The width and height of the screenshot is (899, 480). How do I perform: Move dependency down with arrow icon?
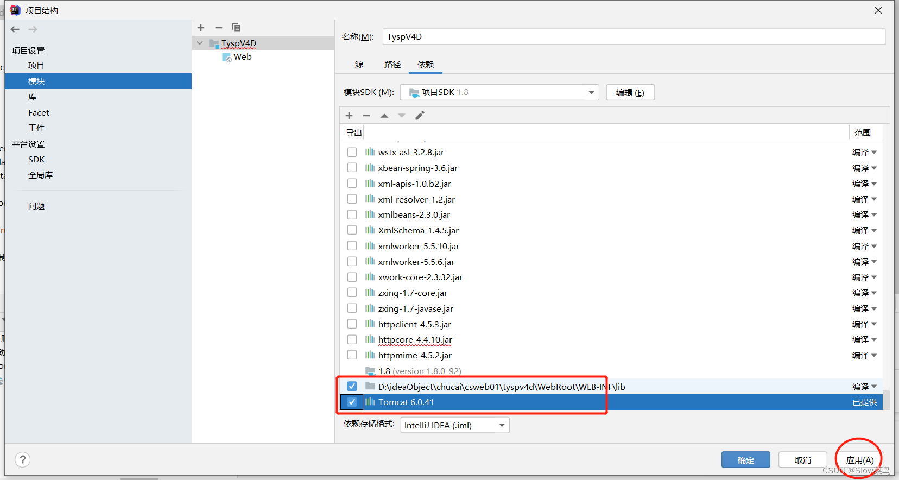pyautogui.click(x=402, y=116)
